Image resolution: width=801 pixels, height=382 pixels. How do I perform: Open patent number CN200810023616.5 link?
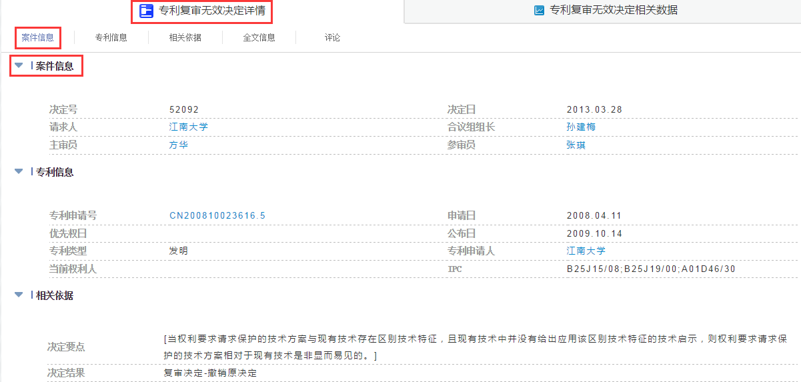217,215
